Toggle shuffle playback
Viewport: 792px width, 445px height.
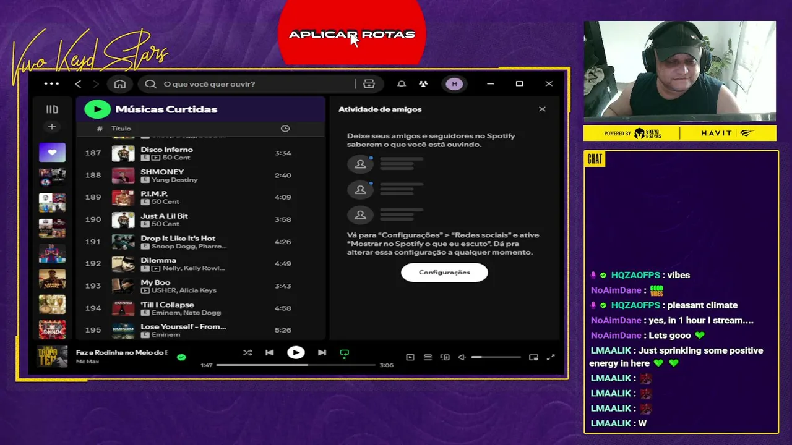click(x=247, y=353)
